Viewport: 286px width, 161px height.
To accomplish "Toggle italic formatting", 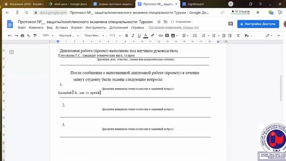I will pyautogui.click(x=133, y=36).
